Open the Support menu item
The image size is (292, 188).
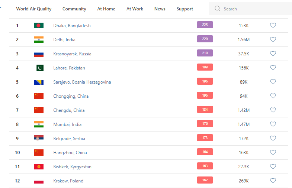pyautogui.click(x=185, y=9)
